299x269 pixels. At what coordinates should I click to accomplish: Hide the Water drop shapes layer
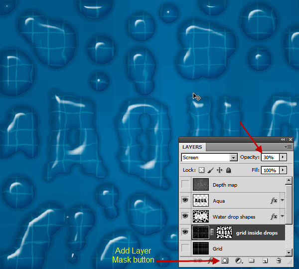[185, 217]
